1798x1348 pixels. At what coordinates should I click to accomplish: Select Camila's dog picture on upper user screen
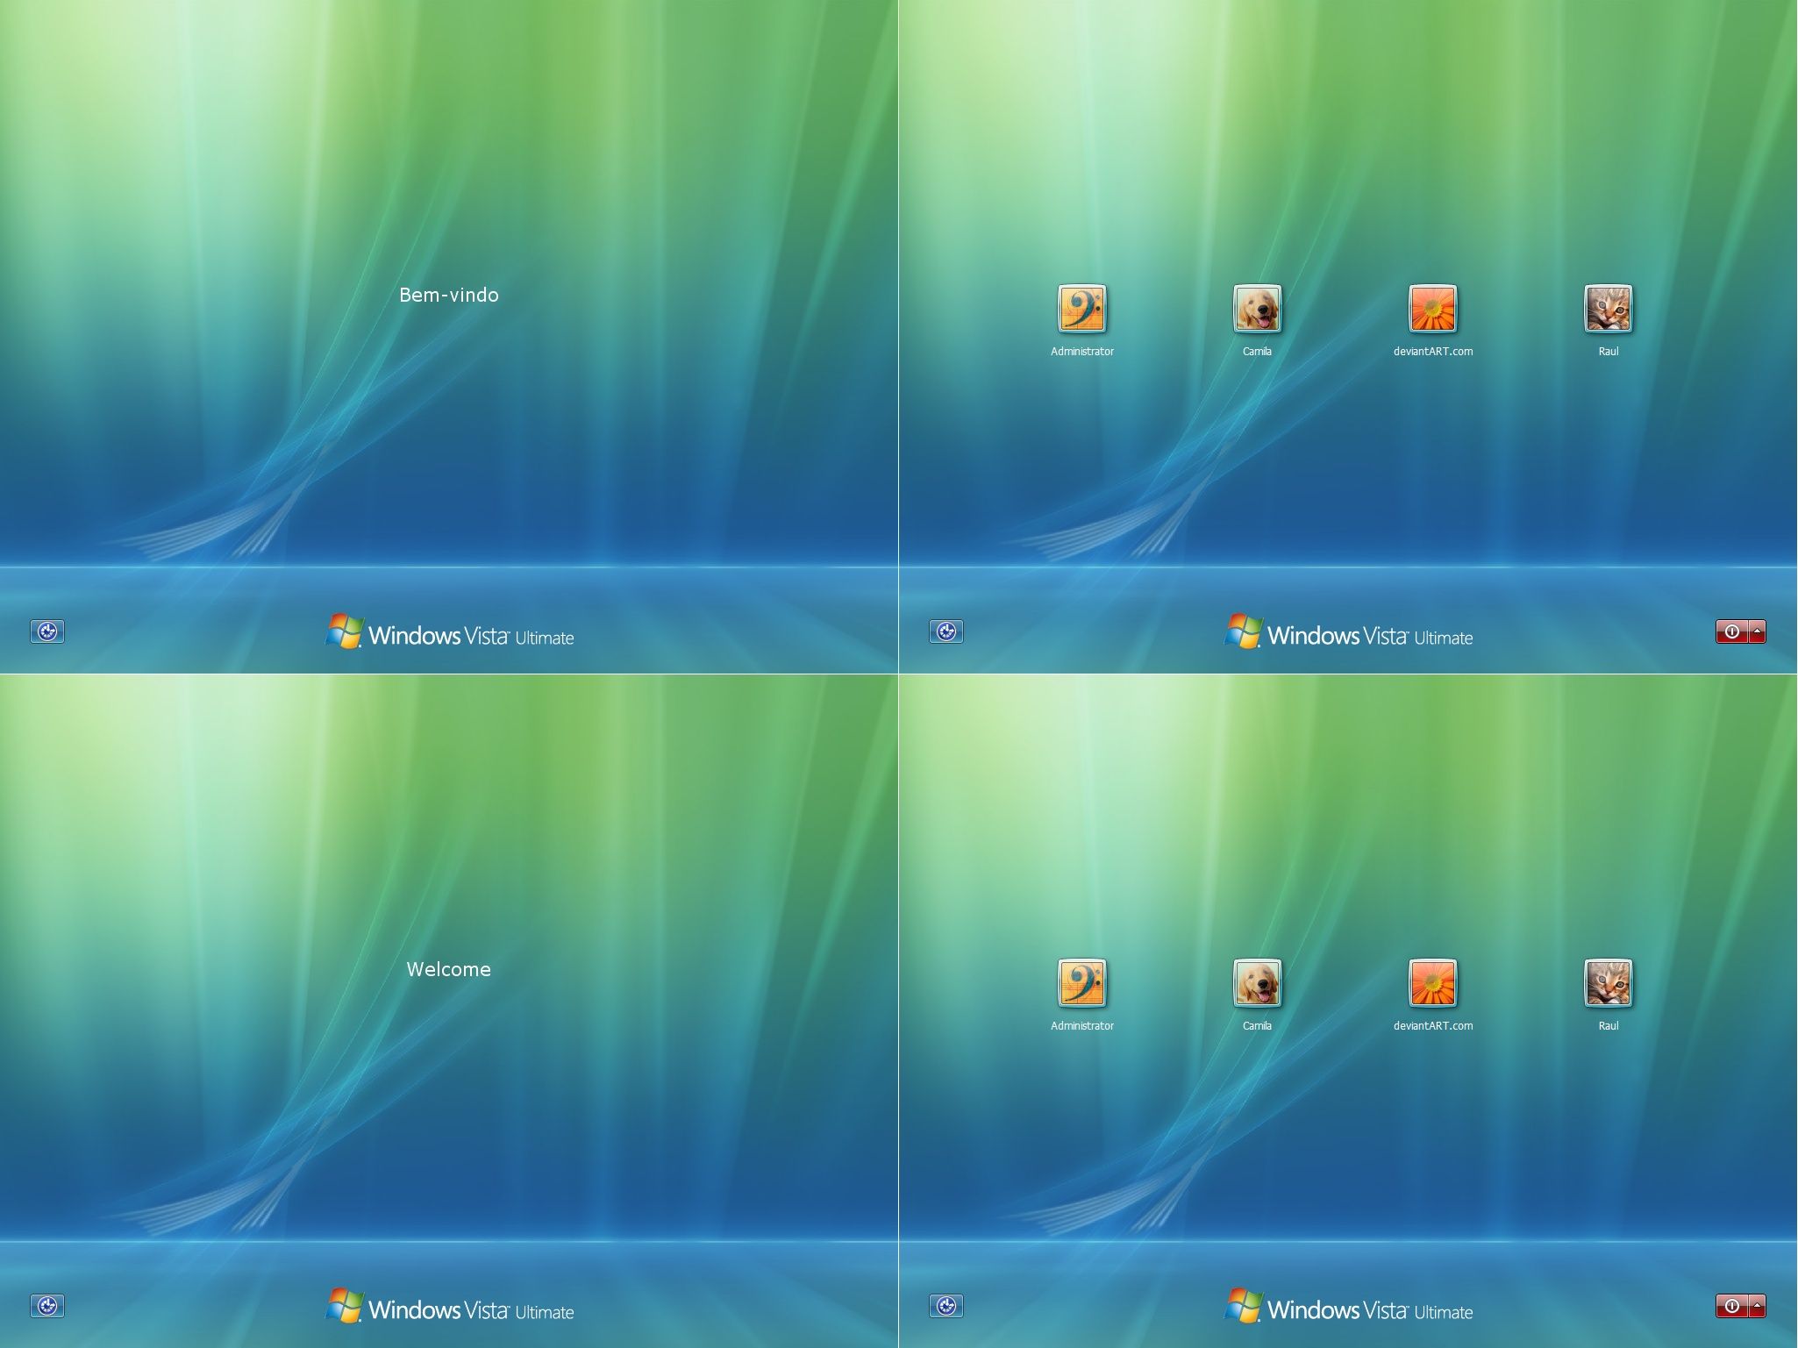(x=1258, y=309)
